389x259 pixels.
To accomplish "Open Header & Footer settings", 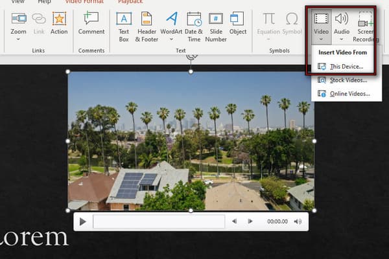I will coord(147,27).
